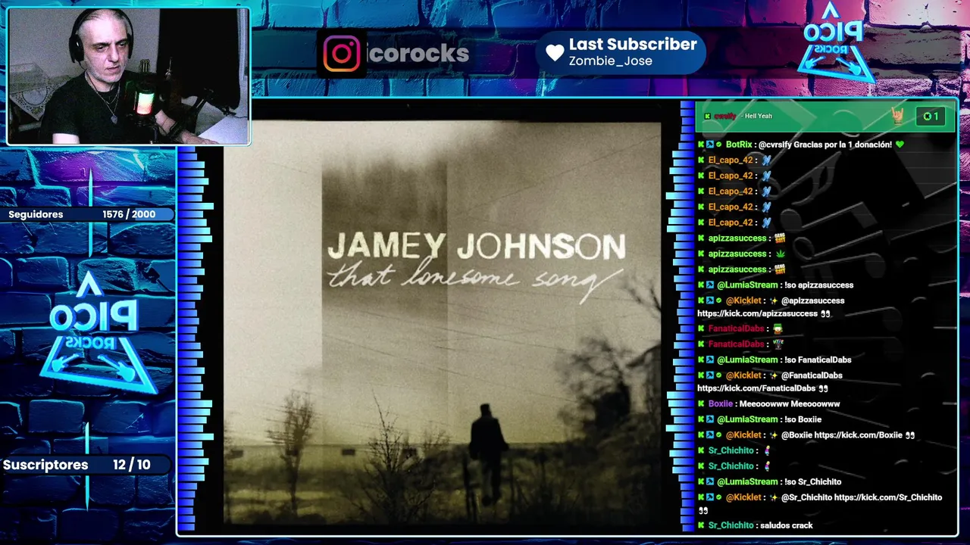Screen dimensions: 970x545
Task: Click the 'Meeooowww Meeooowww' chat message
Action: [x=790, y=404]
